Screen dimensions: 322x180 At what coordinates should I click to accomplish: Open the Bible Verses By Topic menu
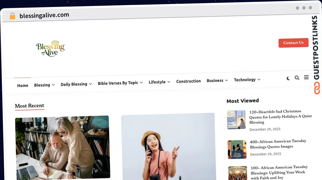pyautogui.click(x=118, y=83)
